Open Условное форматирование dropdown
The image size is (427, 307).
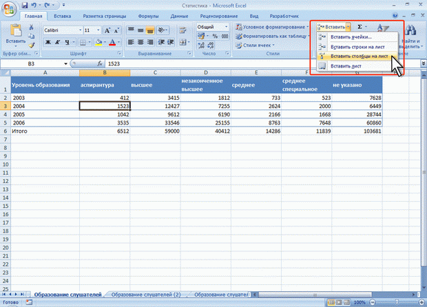coord(272,27)
